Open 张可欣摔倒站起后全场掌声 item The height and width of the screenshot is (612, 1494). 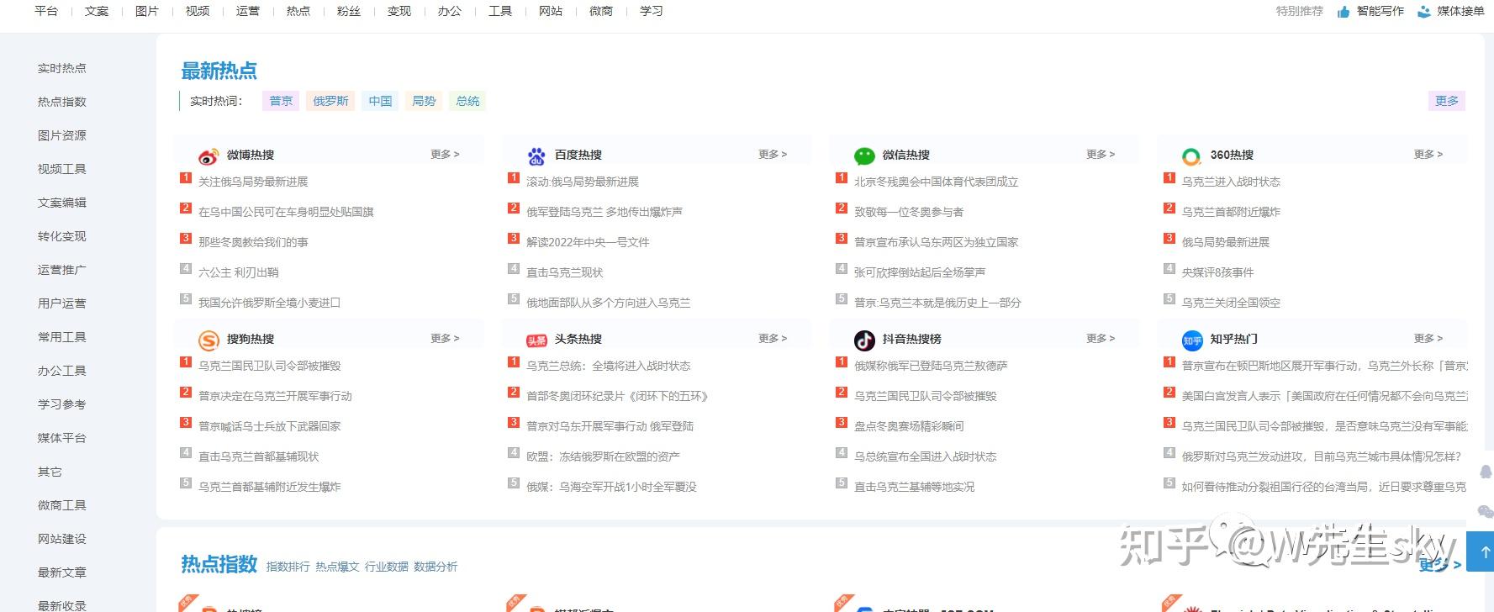tap(920, 272)
